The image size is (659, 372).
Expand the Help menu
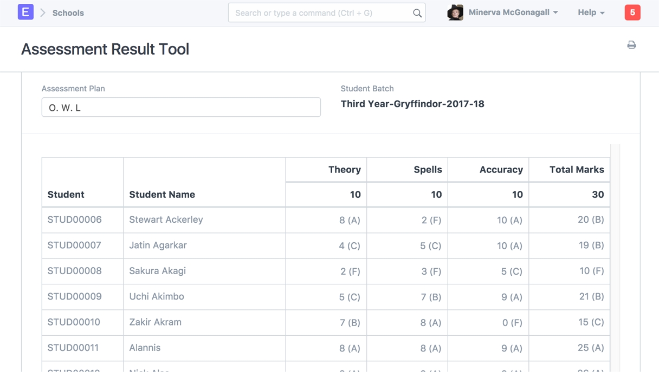[x=591, y=12]
